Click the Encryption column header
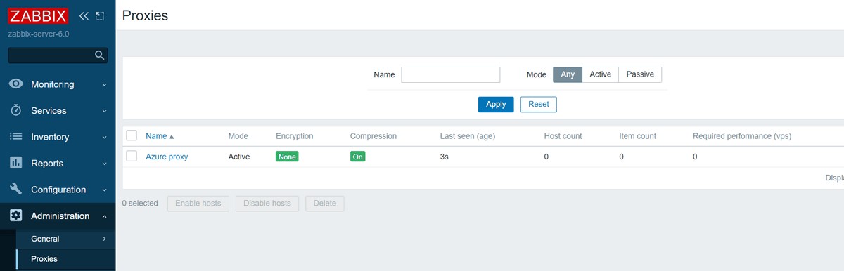This screenshot has height=271, width=844. click(295, 136)
